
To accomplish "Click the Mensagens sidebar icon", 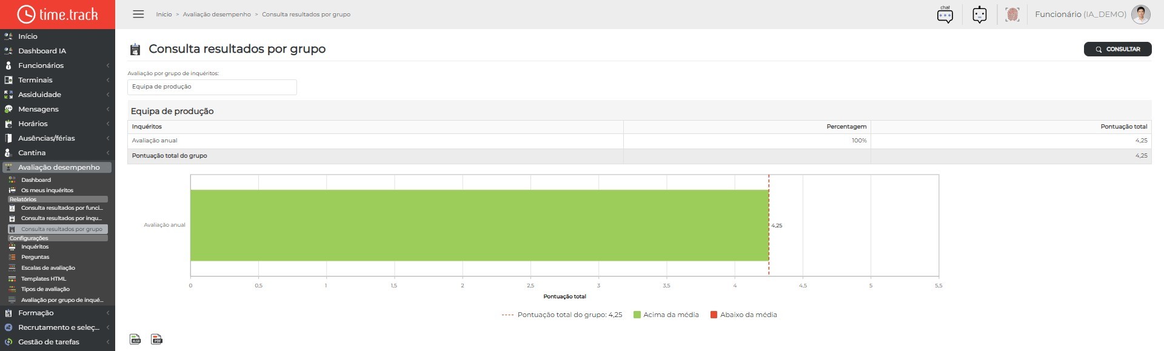I will click(x=8, y=109).
